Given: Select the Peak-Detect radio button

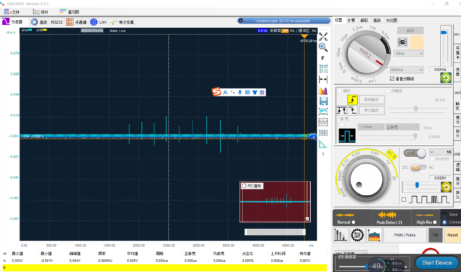Looking at the screenshot, I should (x=400, y=222).
